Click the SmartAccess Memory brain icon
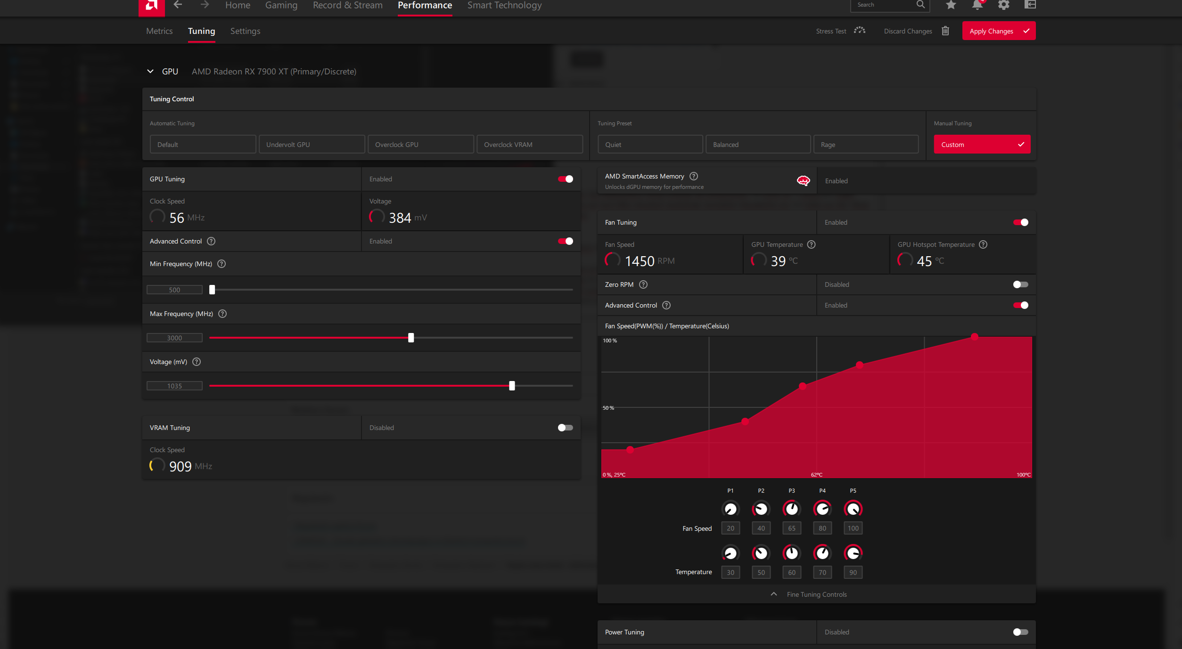This screenshot has height=649, width=1182. pos(803,181)
